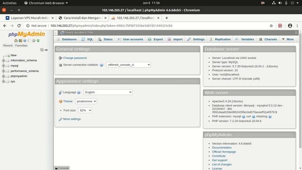Open the SQL tab
The image size is (302, 170).
tap(87, 39)
